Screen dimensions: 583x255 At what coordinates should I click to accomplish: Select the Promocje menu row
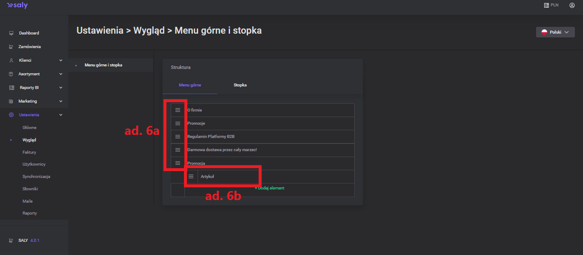point(196,123)
